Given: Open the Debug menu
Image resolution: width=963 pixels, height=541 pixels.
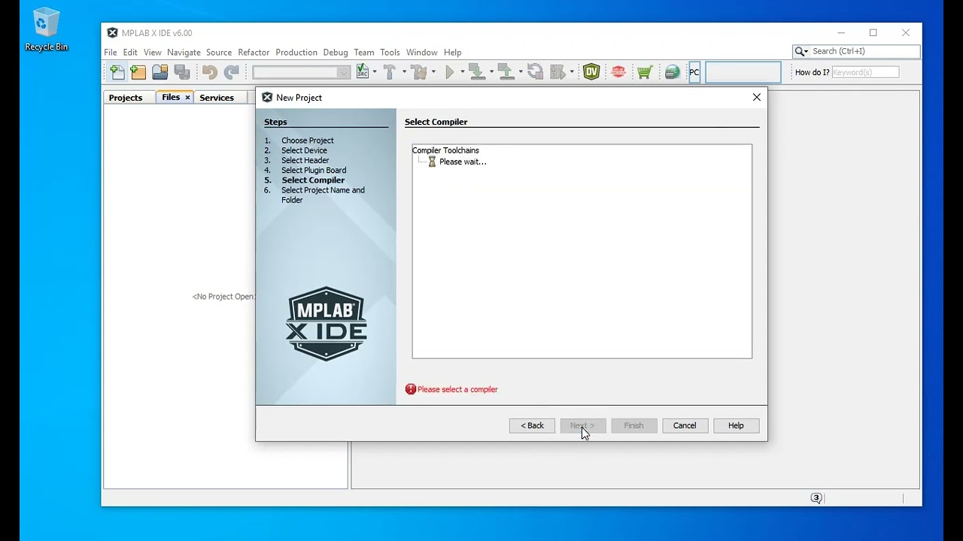Looking at the screenshot, I should point(336,53).
